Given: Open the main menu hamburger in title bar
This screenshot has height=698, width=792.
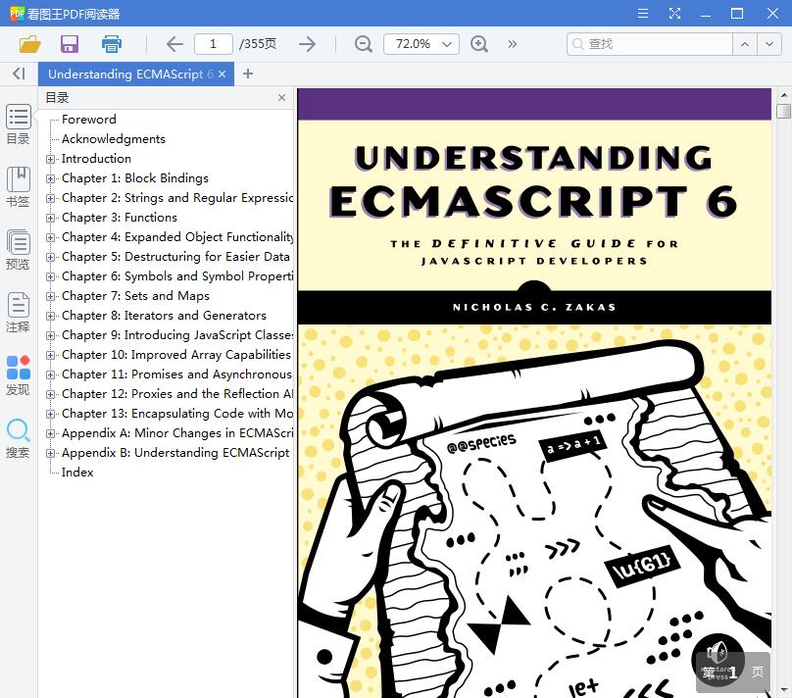Looking at the screenshot, I should click(x=643, y=13).
